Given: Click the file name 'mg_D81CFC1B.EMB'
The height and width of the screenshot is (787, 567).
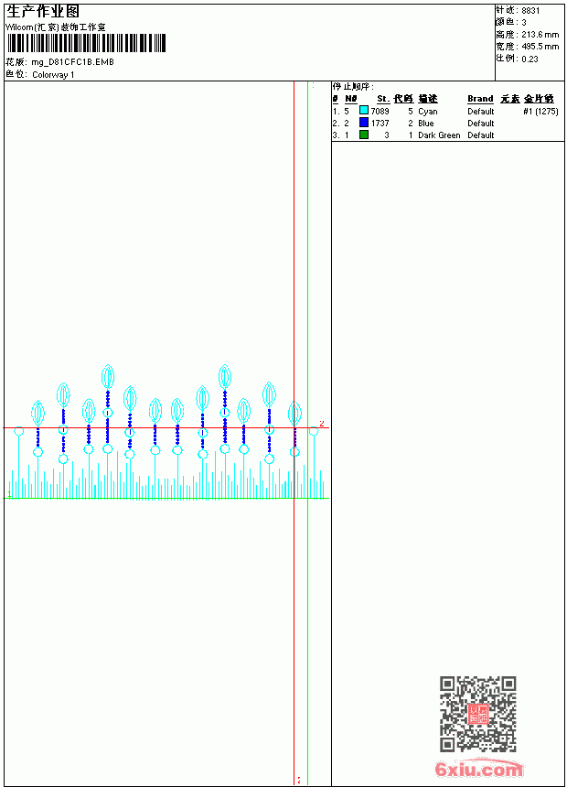Looking at the screenshot, I should coord(73,62).
